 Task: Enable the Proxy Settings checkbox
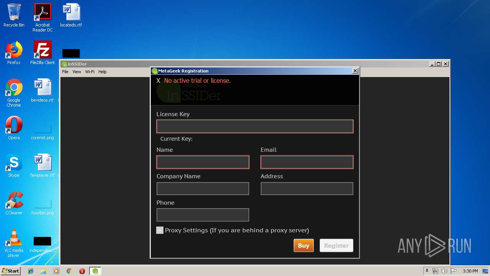click(x=160, y=230)
